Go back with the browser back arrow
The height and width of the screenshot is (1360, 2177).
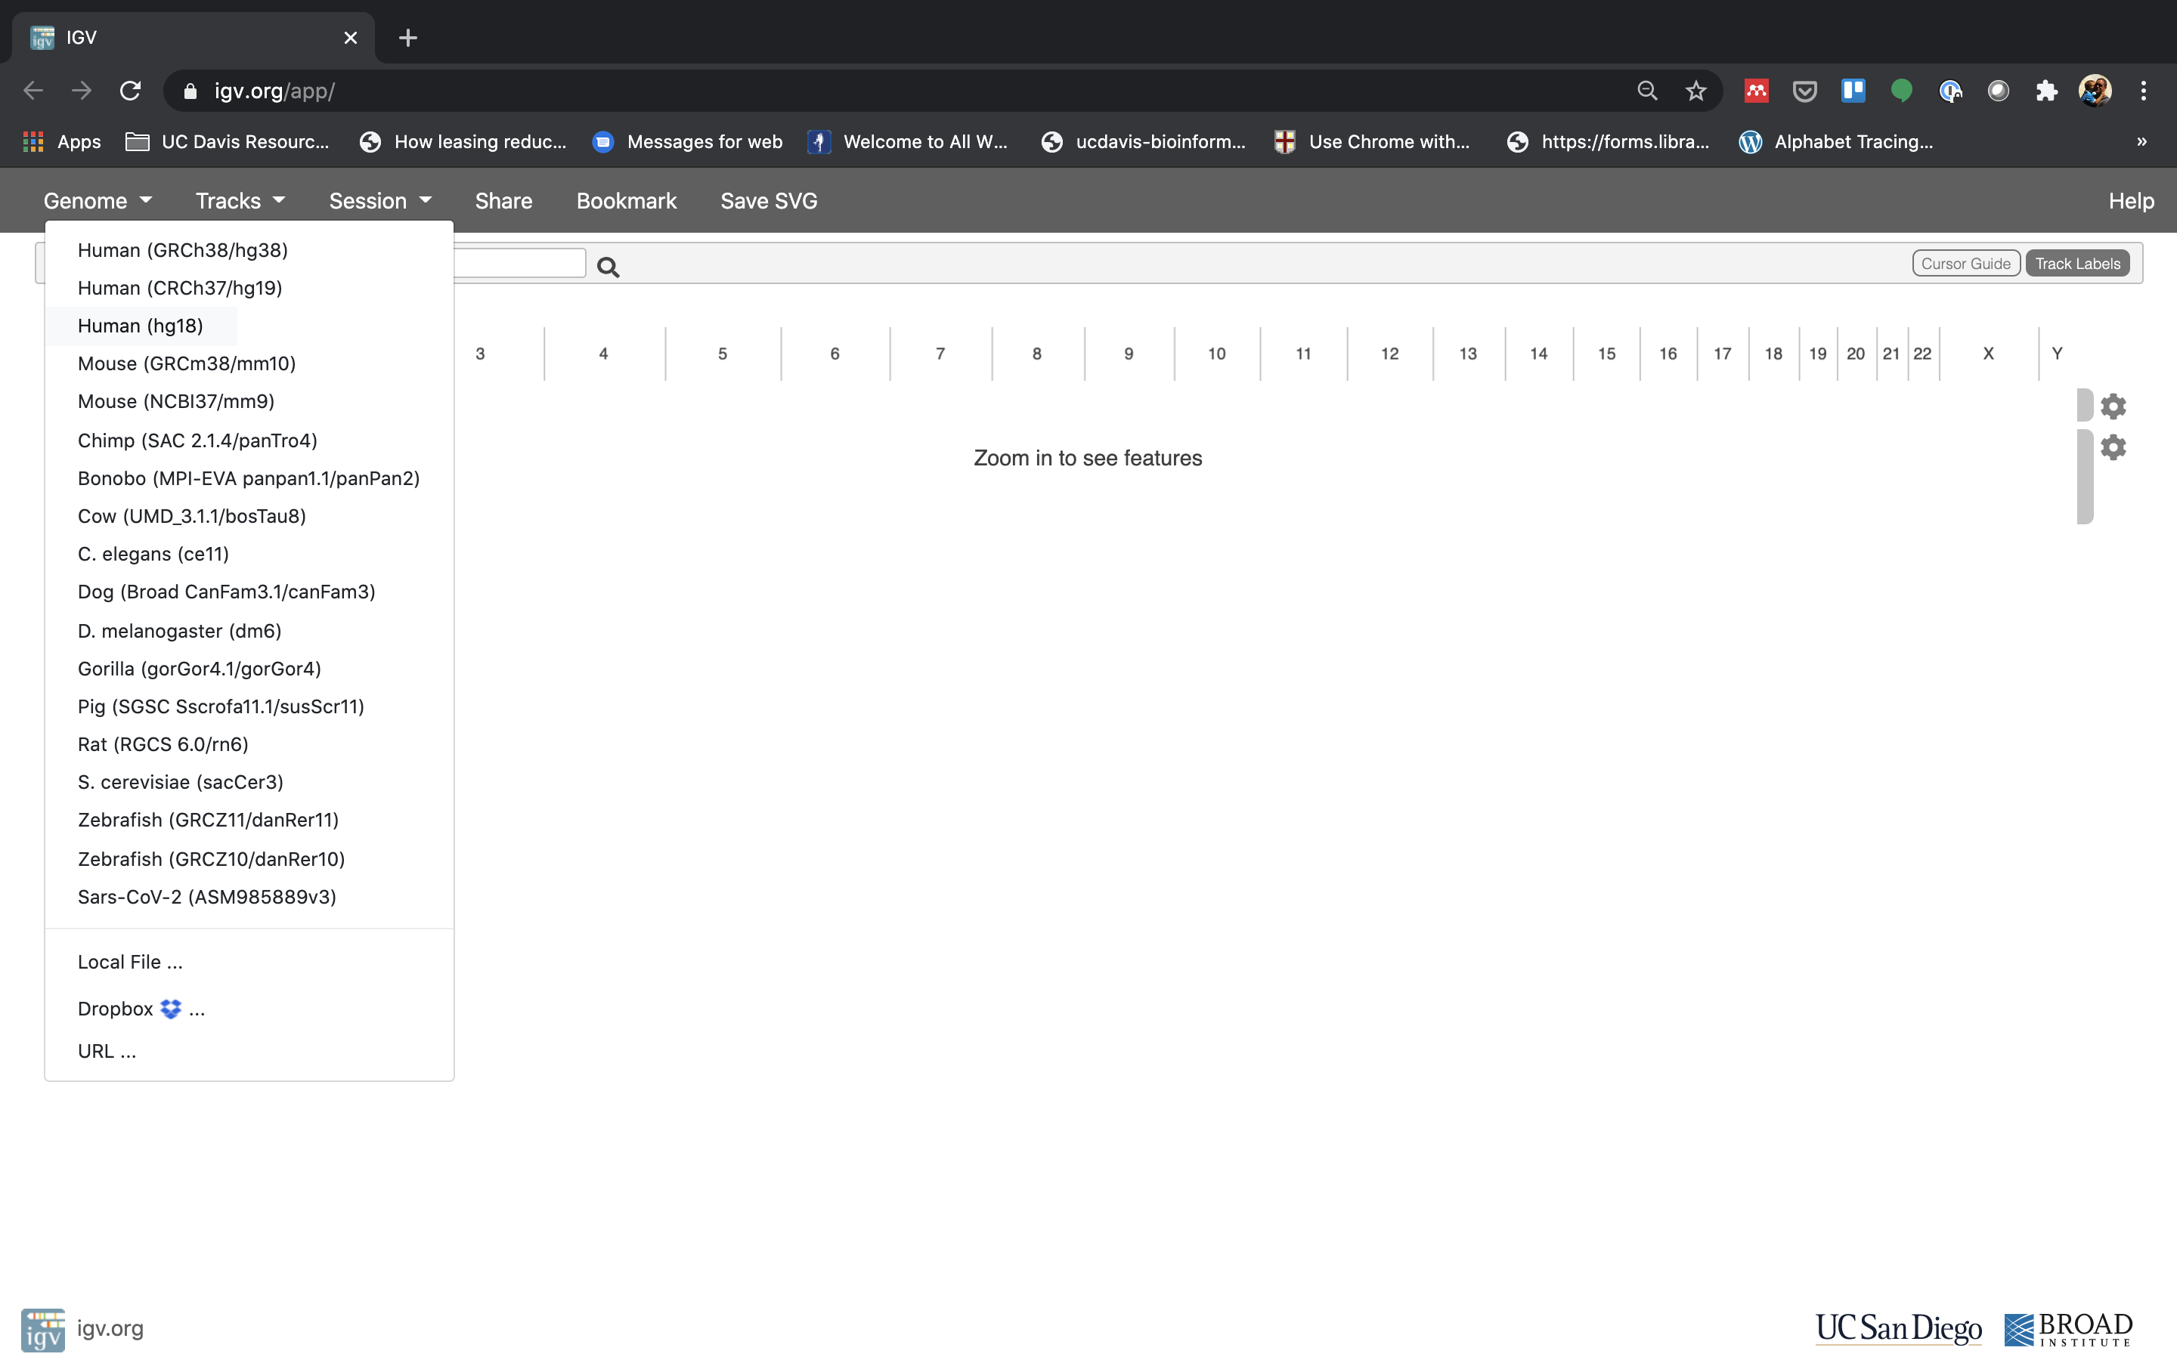[x=33, y=91]
